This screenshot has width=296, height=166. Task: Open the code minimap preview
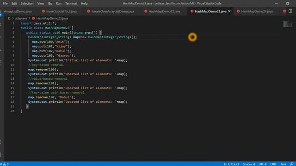click(287, 24)
